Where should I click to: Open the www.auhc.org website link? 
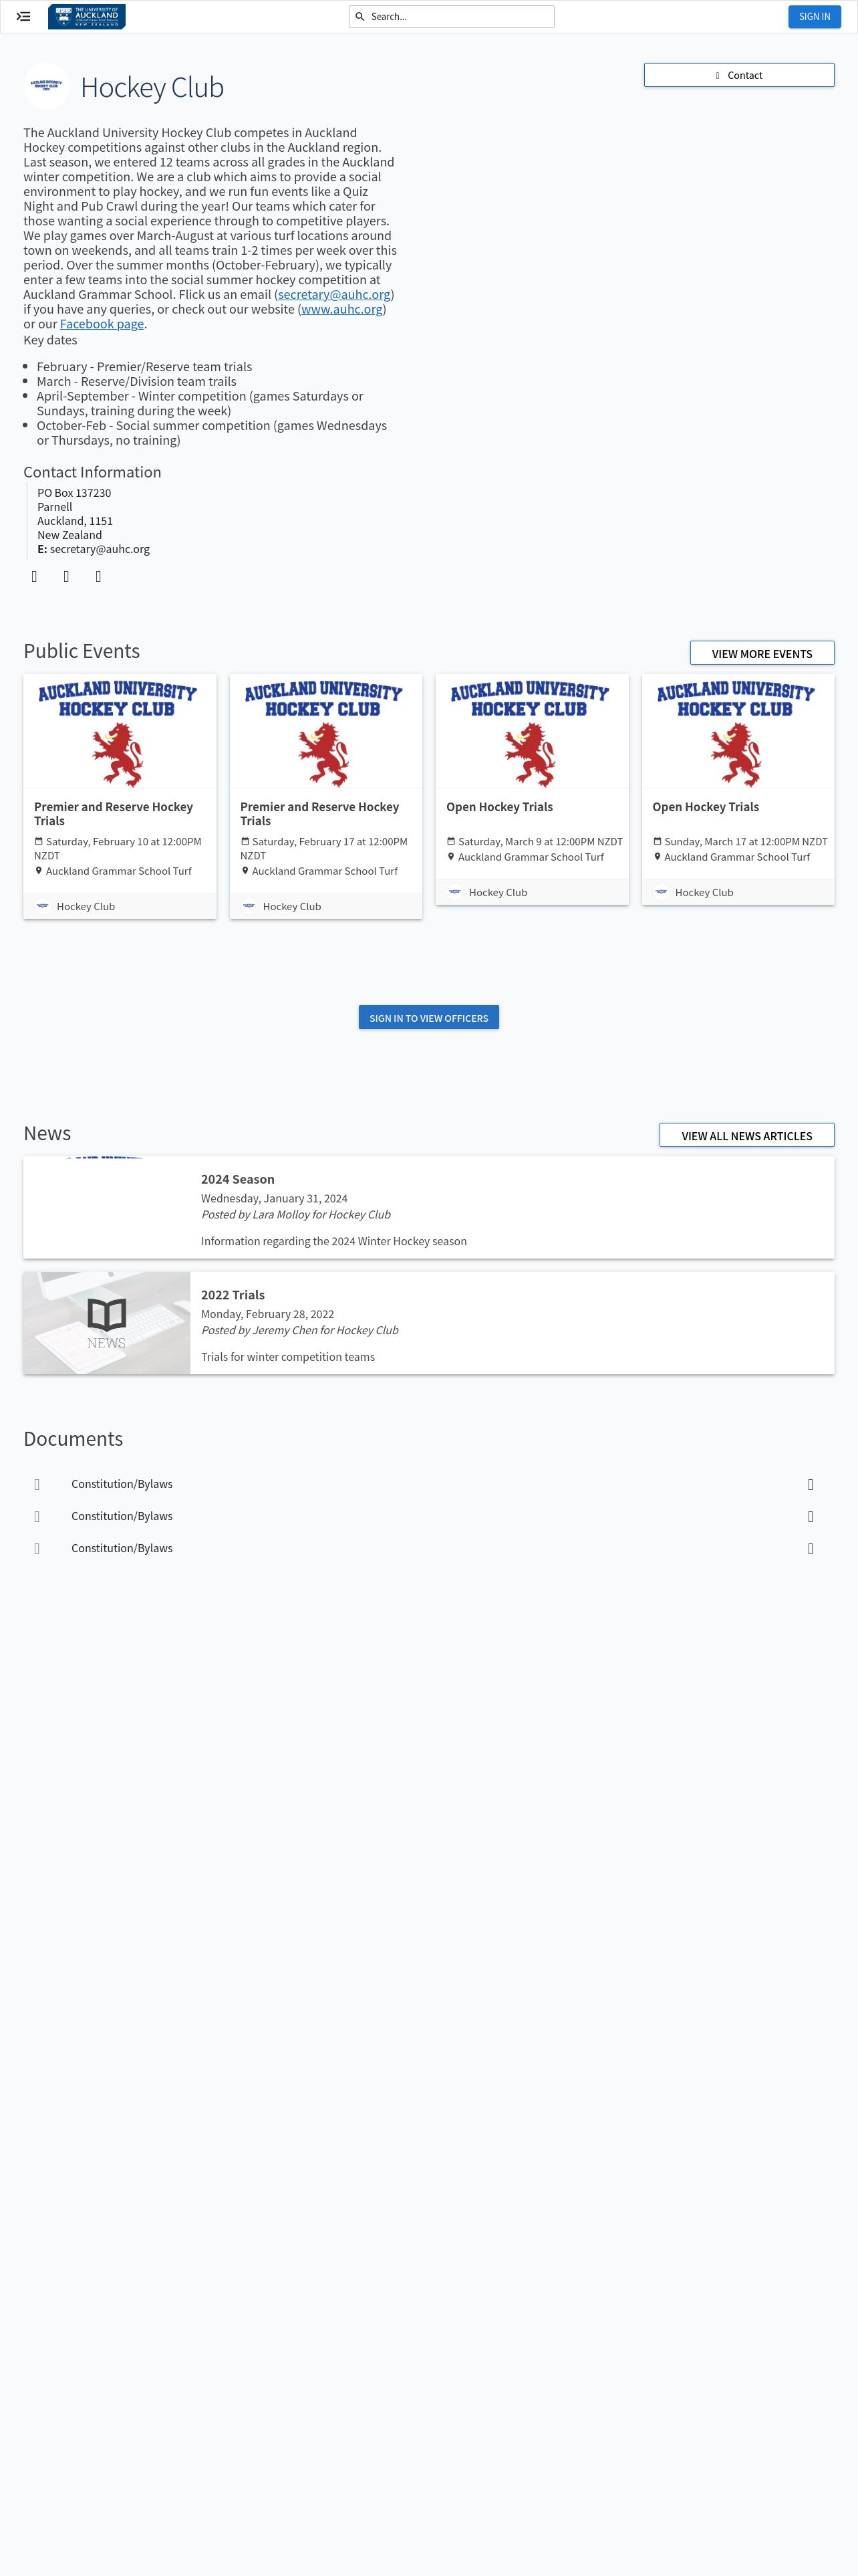[341, 310]
